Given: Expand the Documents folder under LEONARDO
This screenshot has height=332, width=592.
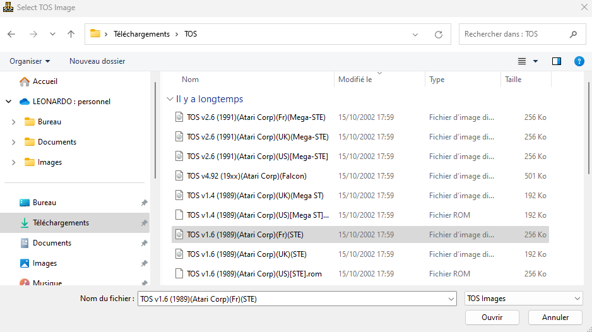Looking at the screenshot, I should (14, 142).
